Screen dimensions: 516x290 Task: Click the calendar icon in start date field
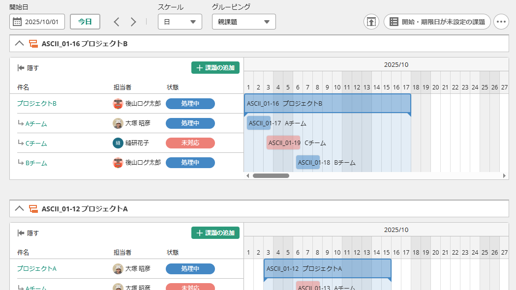(x=17, y=22)
